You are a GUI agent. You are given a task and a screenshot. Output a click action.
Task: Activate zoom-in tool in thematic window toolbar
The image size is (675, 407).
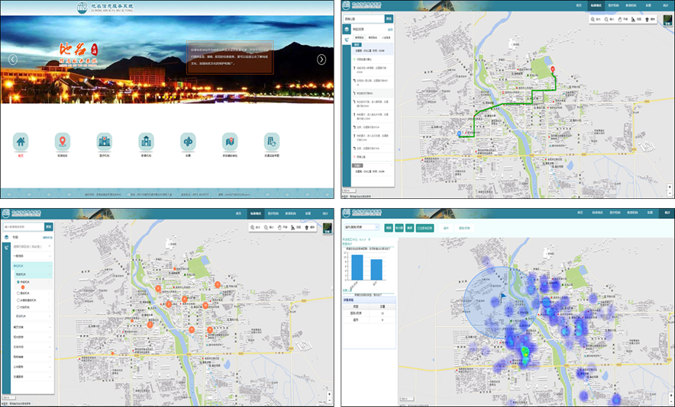(x=255, y=227)
